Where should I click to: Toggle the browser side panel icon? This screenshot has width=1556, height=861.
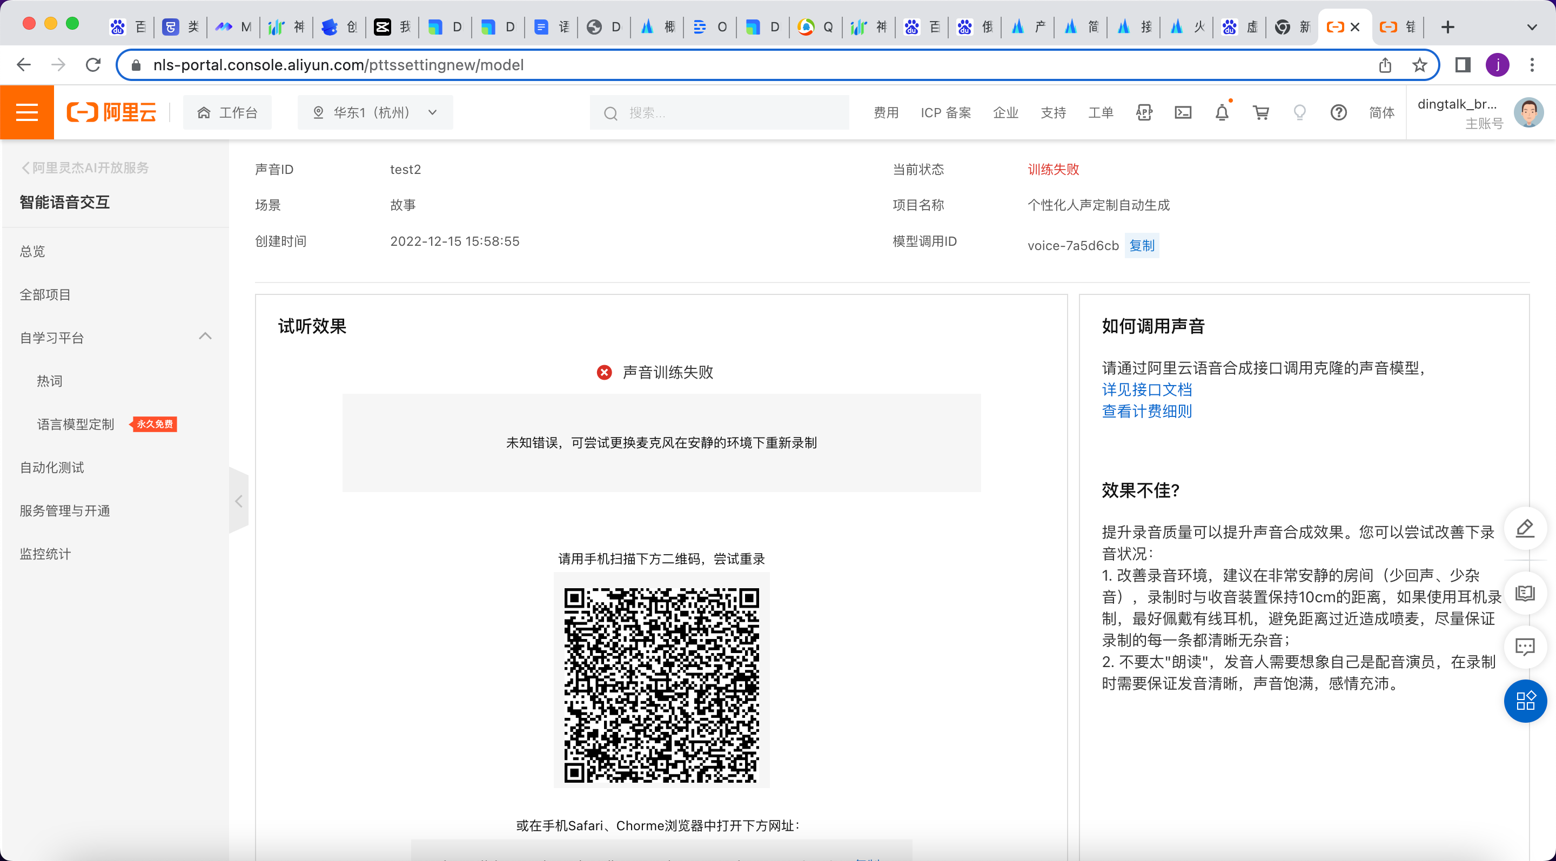(x=1463, y=65)
